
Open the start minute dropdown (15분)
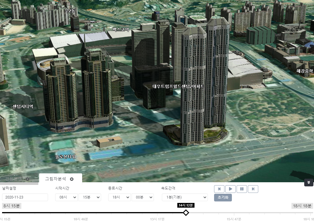90,197
